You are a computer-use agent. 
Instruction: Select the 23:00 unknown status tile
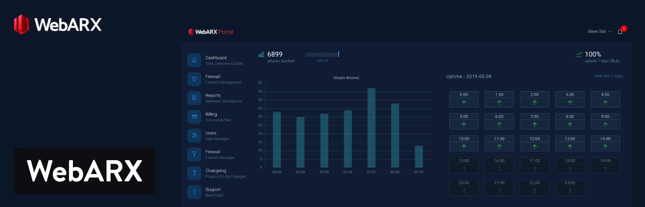(570, 187)
